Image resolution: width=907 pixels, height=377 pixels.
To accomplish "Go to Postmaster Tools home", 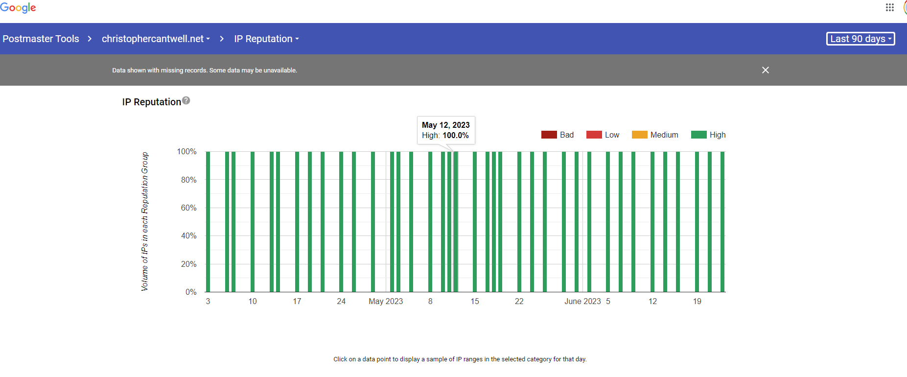I will (41, 39).
